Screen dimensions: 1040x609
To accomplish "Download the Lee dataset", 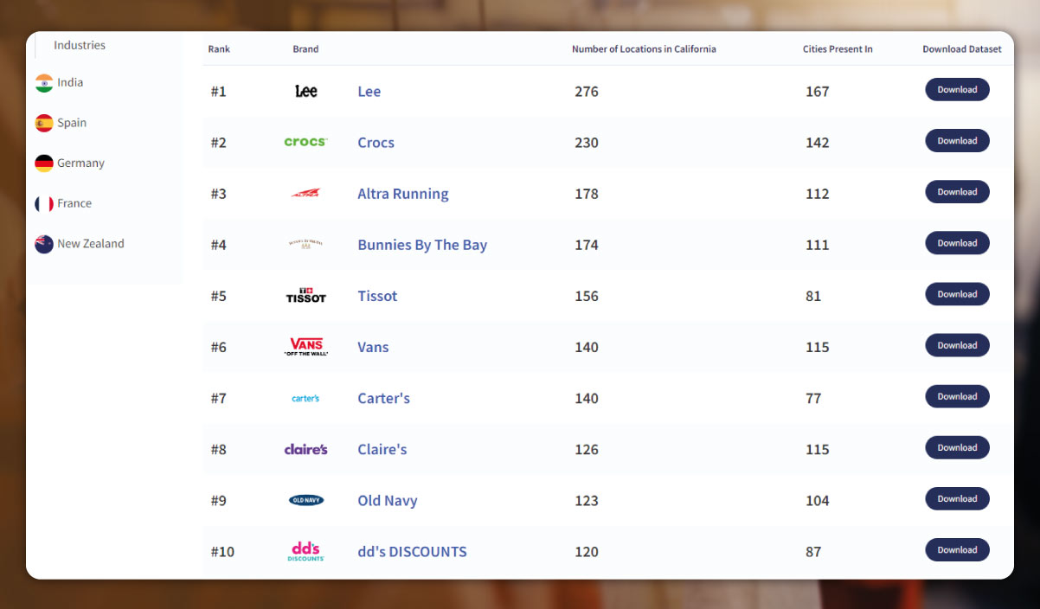I will pyautogui.click(x=957, y=90).
